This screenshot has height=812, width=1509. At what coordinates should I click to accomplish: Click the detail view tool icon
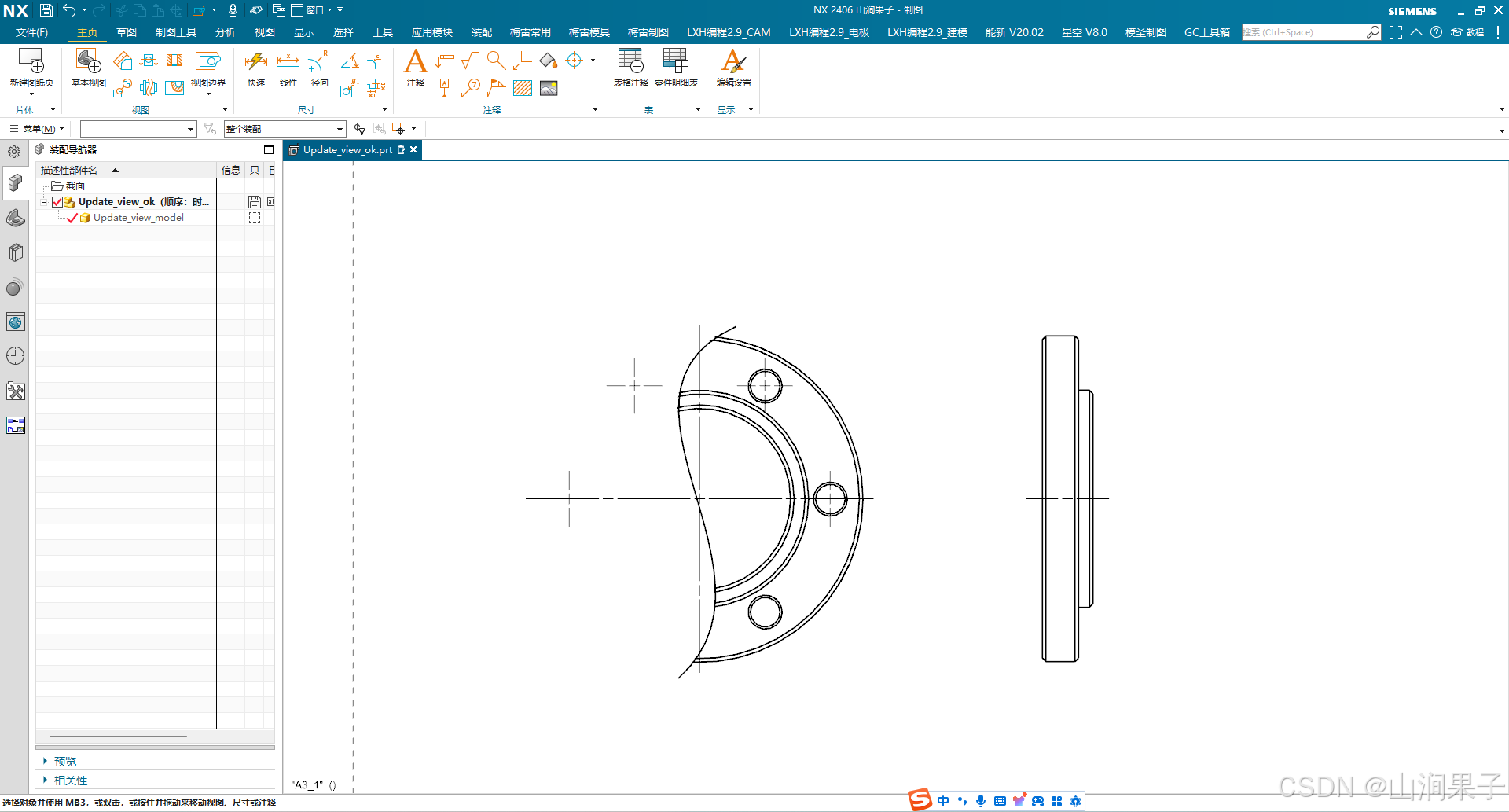click(123, 88)
